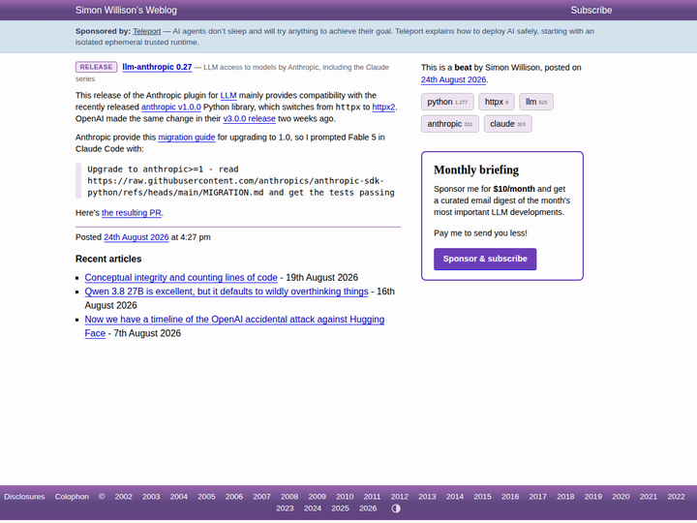Go to 2010 archive in footer

click(x=345, y=497)
